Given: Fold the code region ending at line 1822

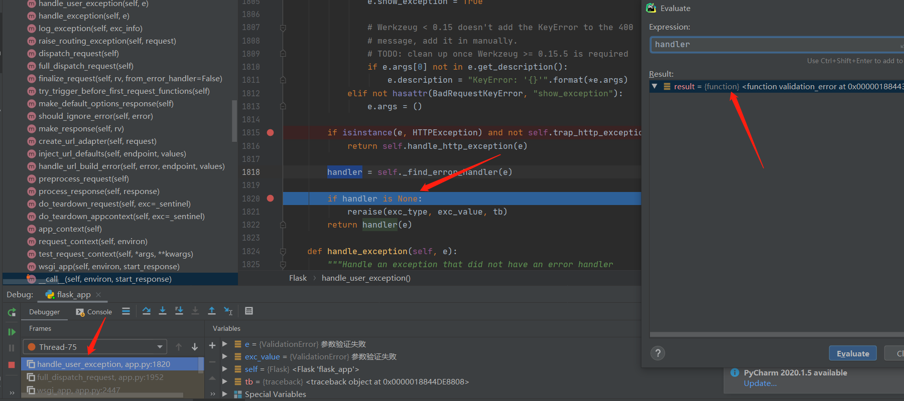Looking at the screenshot, I should (x=283, y=225).
